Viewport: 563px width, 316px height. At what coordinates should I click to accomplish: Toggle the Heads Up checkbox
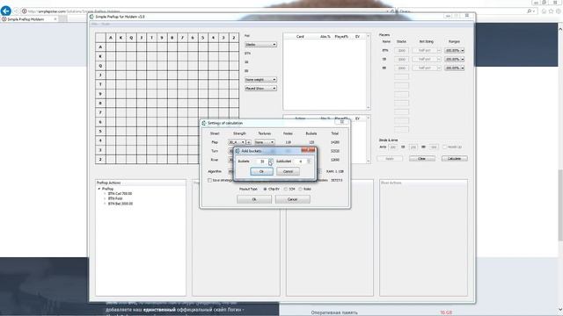pos(445,147)
